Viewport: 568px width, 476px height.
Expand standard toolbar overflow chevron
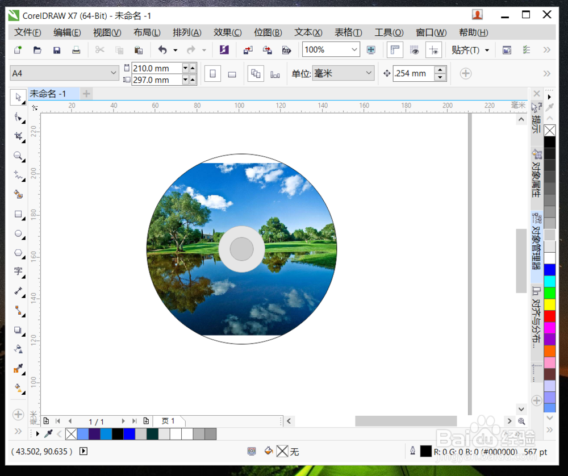[x=547, y=50]
